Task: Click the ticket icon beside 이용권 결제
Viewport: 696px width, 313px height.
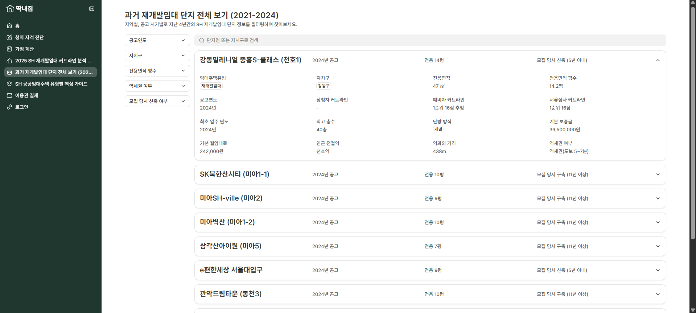Action: [9, 95]
